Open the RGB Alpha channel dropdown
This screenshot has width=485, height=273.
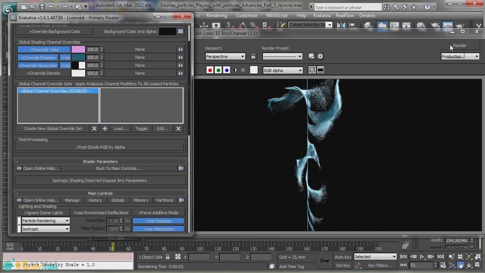click(x=283, y=71)
